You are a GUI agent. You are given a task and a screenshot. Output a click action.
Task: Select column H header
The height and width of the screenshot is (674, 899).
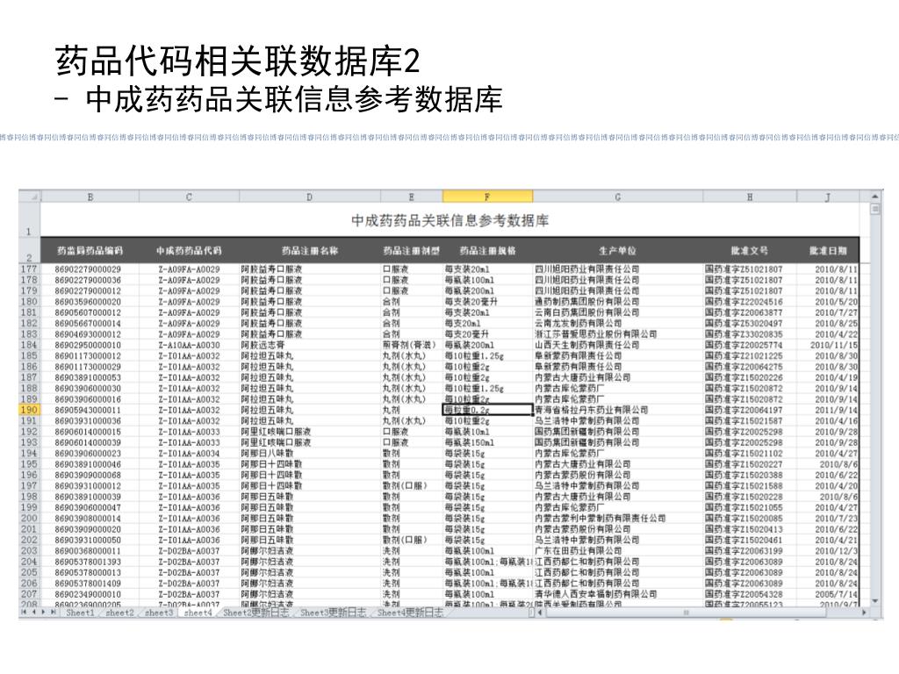750,197
